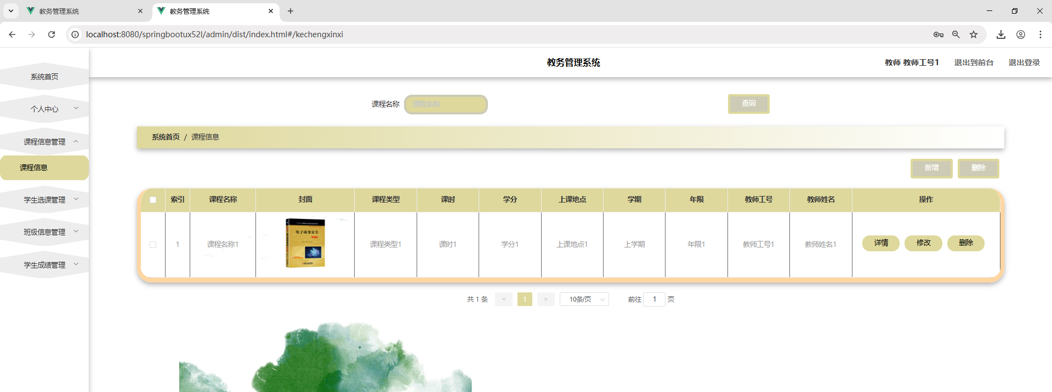Viewport: 1052px width, 392px height.
Task: Select the second 教务管理系统 browser tab
Action: [x=215, y=11]
